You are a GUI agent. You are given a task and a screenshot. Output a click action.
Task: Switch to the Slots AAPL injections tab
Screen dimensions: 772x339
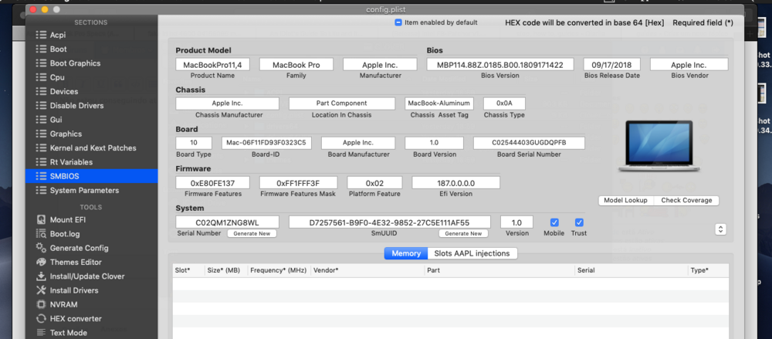tap(472, 253)
